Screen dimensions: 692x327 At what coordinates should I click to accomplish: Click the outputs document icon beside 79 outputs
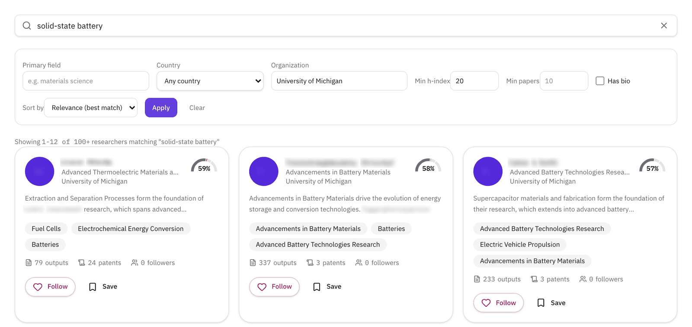coord(29,263)
